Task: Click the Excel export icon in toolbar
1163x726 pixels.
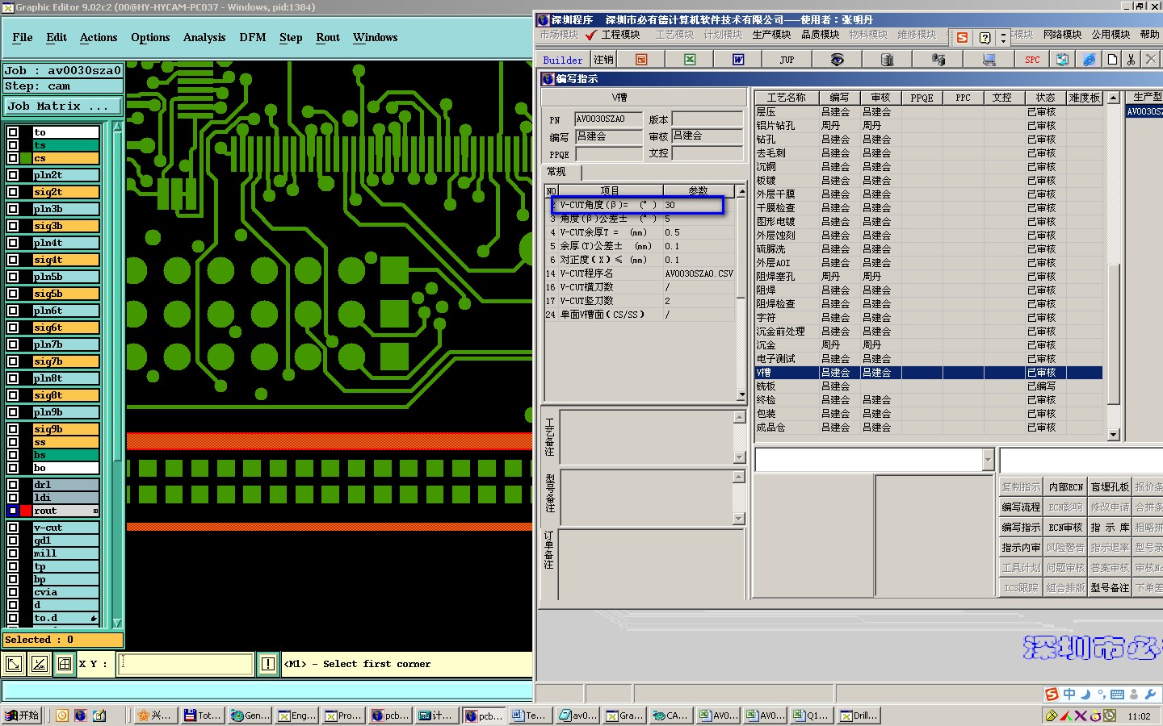Action: [x=690, y=60]
